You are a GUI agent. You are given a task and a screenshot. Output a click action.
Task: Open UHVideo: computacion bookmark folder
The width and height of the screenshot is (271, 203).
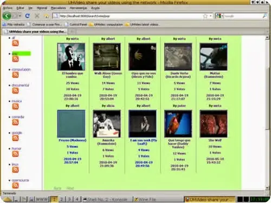[x=106, y=24]
